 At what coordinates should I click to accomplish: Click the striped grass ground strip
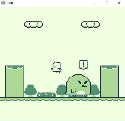(62, 99)
